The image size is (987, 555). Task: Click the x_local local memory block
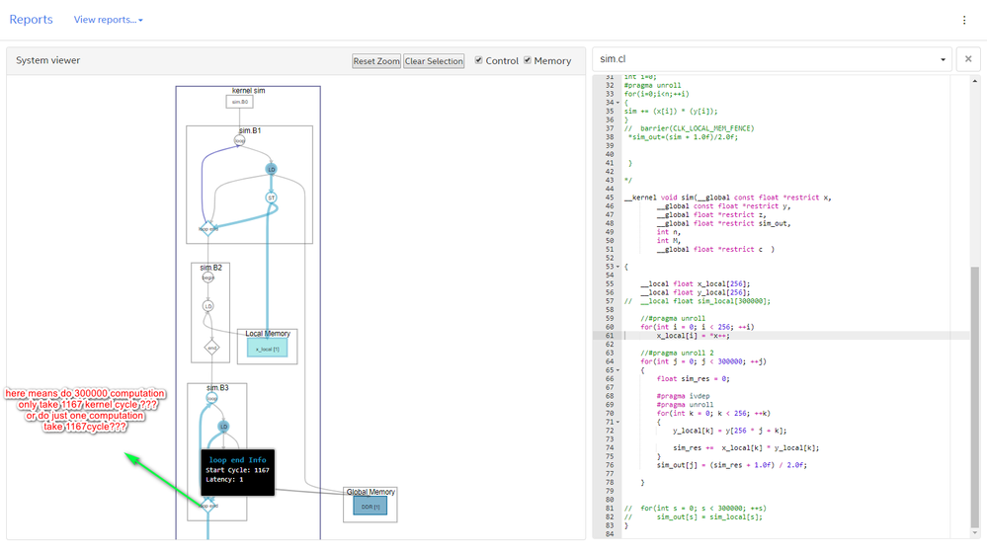tap(267, 349)
